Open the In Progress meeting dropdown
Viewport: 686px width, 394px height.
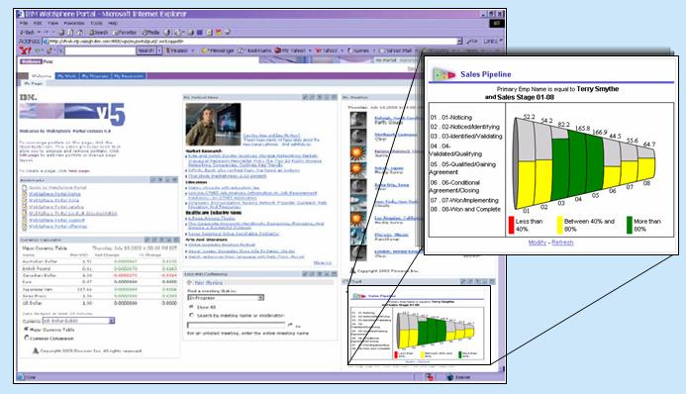226,297
